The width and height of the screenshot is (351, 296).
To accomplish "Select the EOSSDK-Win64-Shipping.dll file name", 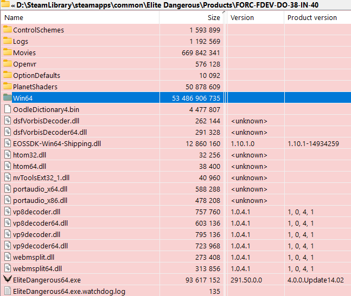I will click(57, 143).
